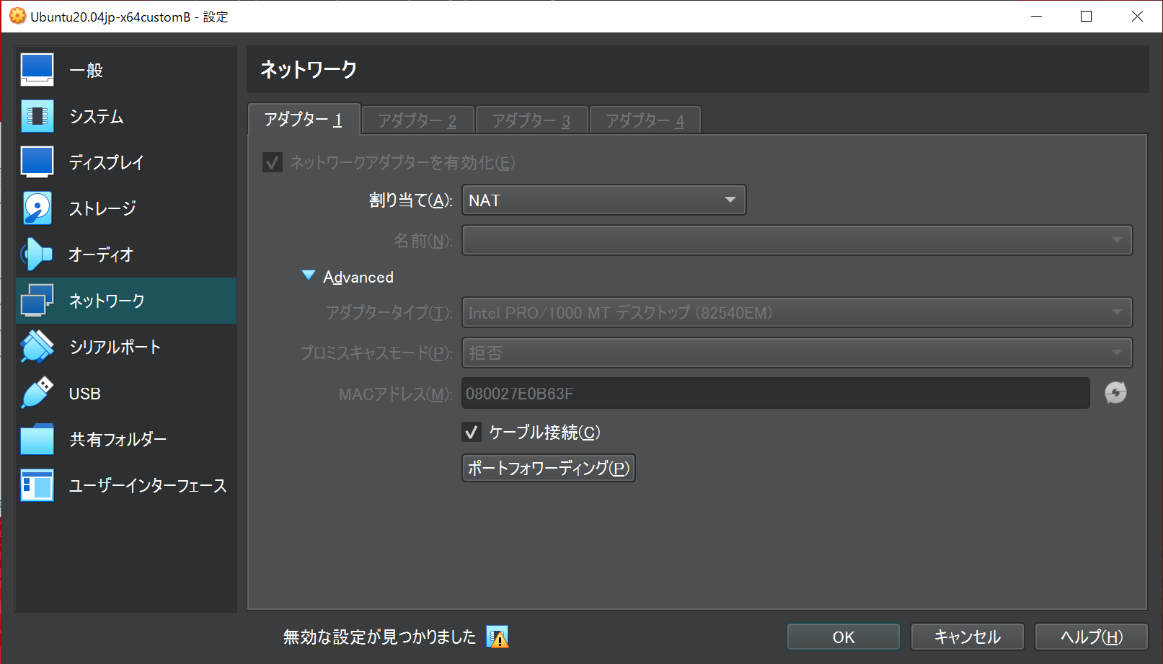The height and width of the screenshot is (664, 1163).
Task: Open the シリアルポート connector icon
Action: tap(37, 347)
